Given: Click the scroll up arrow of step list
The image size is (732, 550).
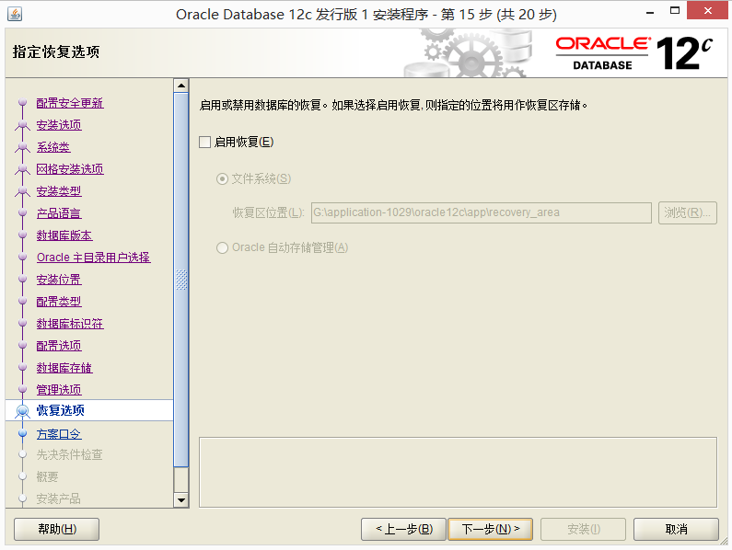Looking at the screenshot, I should click(x=181, y=86).
